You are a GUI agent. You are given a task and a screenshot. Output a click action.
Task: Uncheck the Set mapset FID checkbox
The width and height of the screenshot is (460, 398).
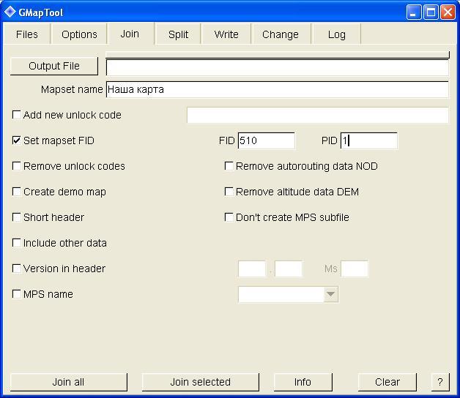(x=17, y=140)
